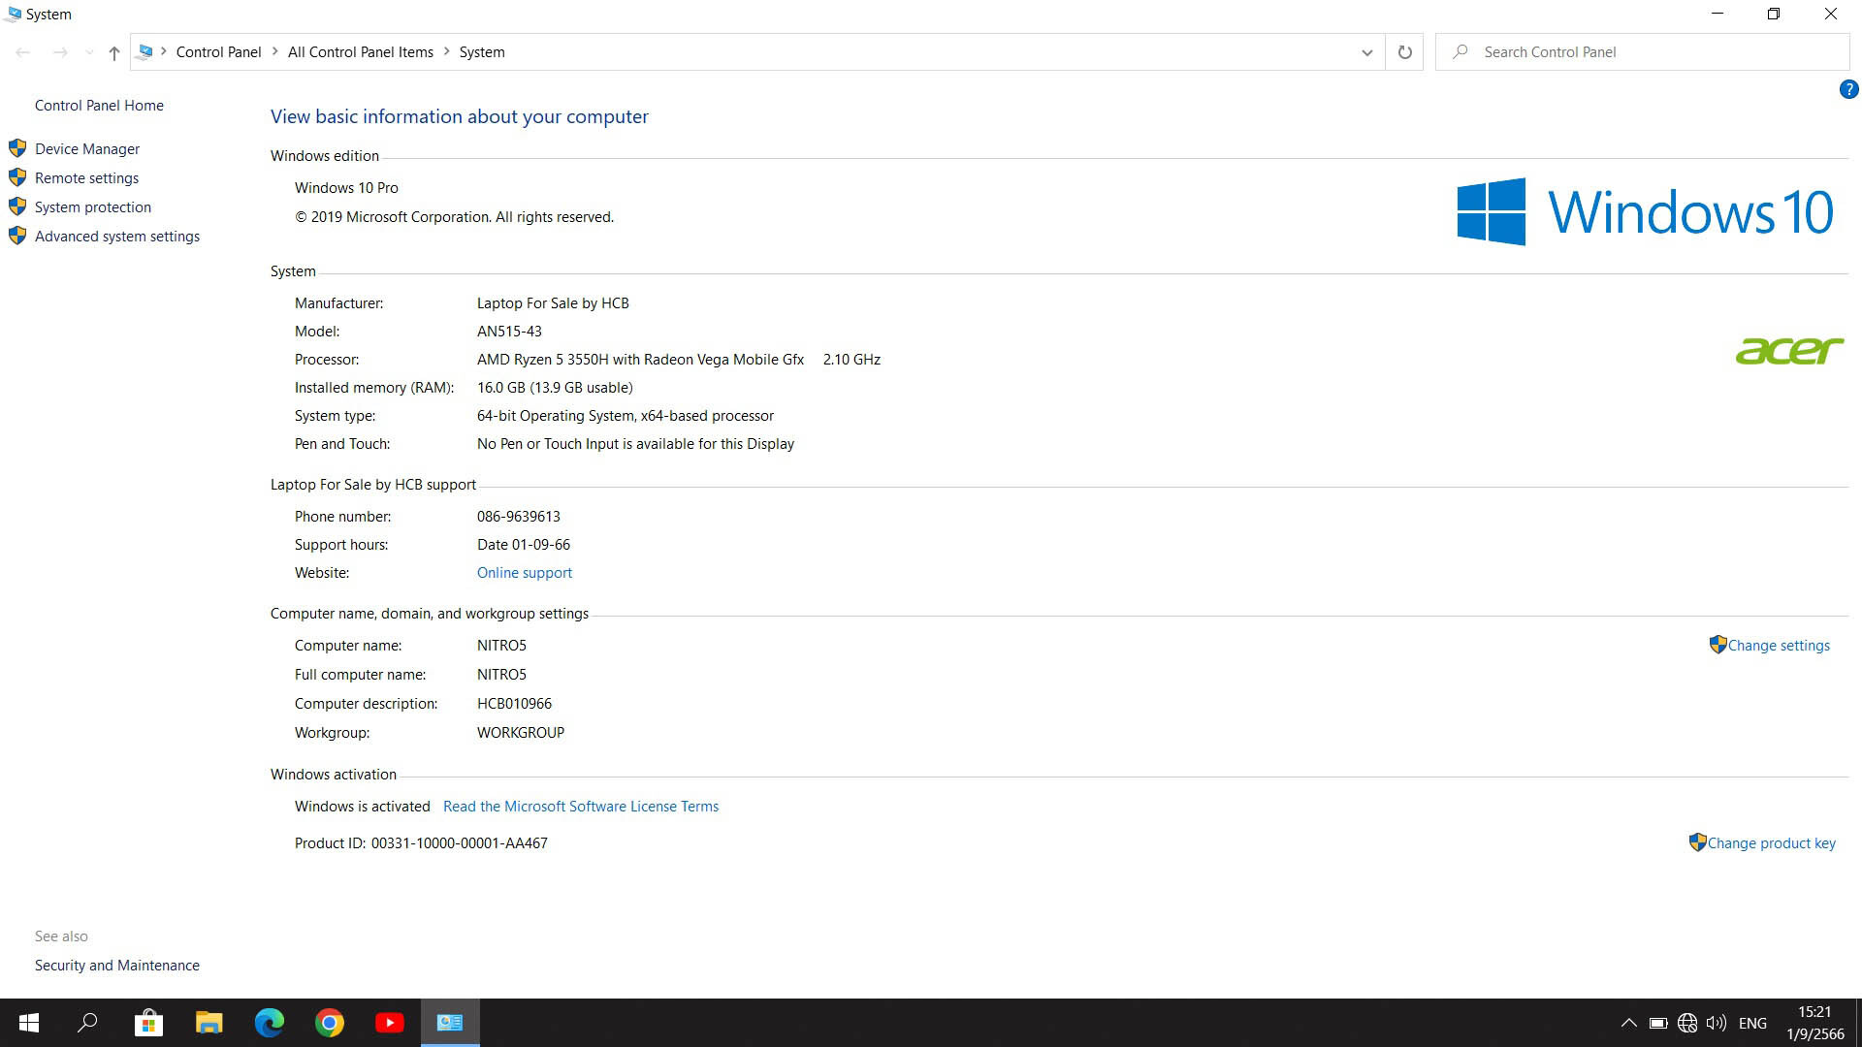The height and width of the screenshot is (1047, 1862).
Task: Click the Remote settings shield icon
Action: 17,177
